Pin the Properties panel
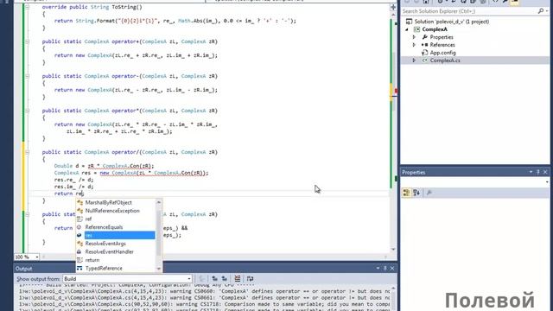The height and width of the screenshot is (311, 553). pos(538,172)
